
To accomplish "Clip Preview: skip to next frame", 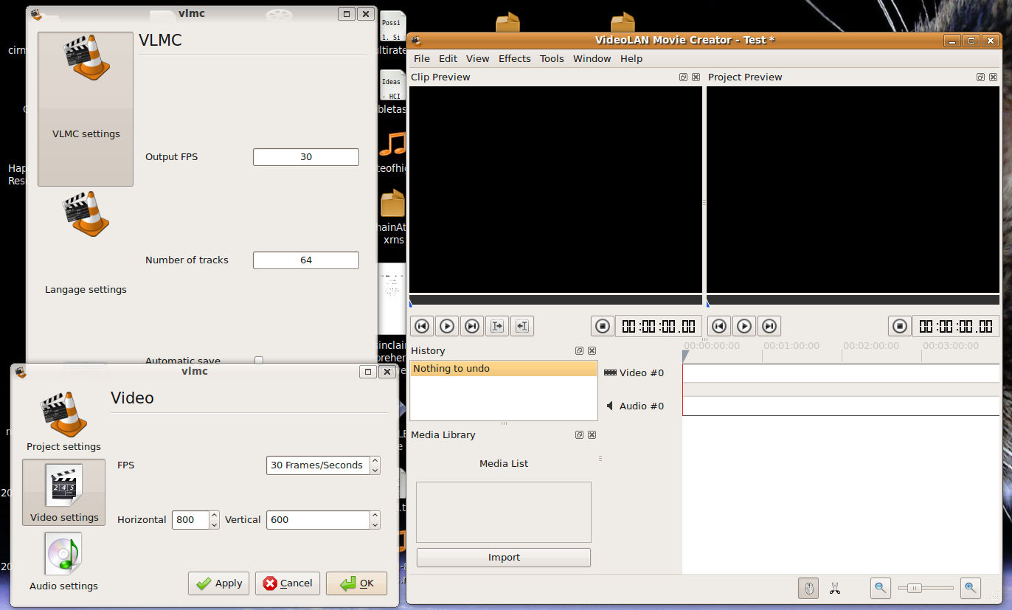I will [472, 326].
